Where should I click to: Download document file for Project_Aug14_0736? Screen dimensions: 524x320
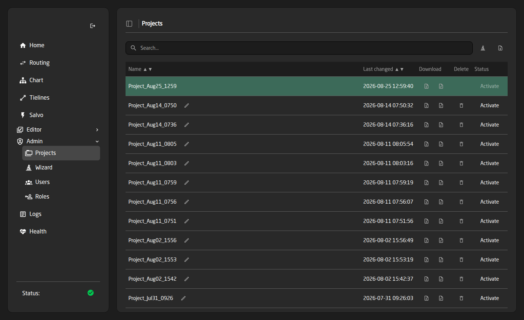click(441, 125)
